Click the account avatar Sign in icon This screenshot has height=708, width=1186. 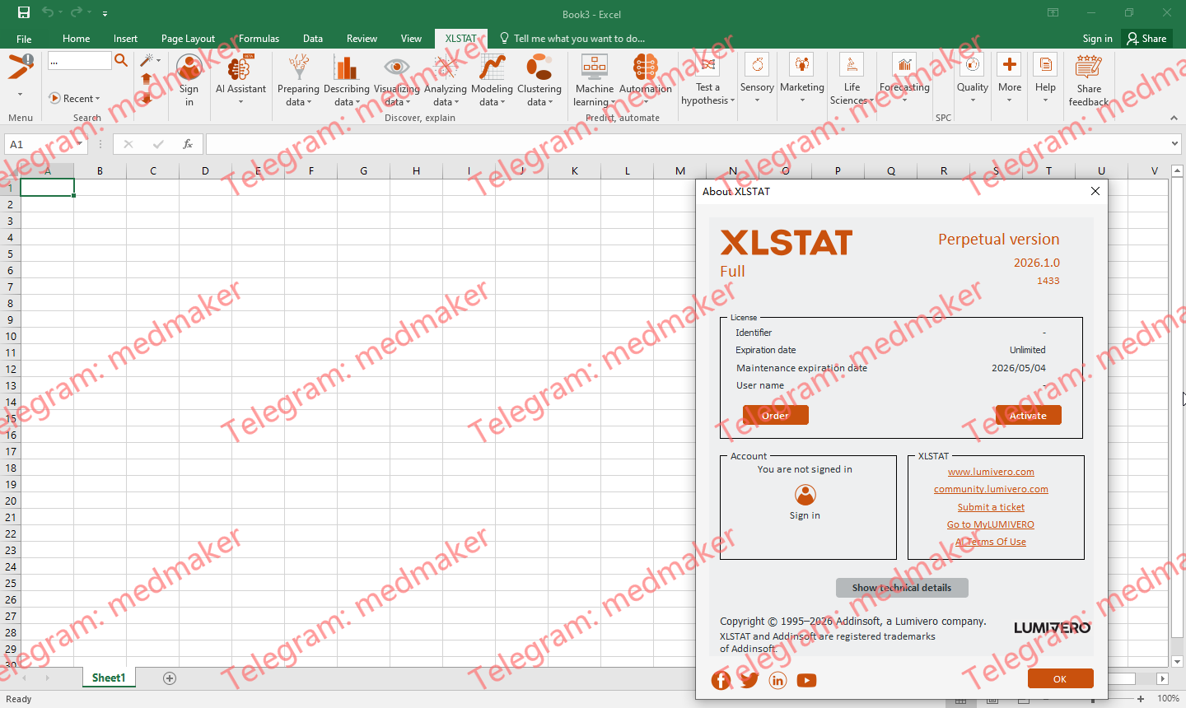[805, 495]
